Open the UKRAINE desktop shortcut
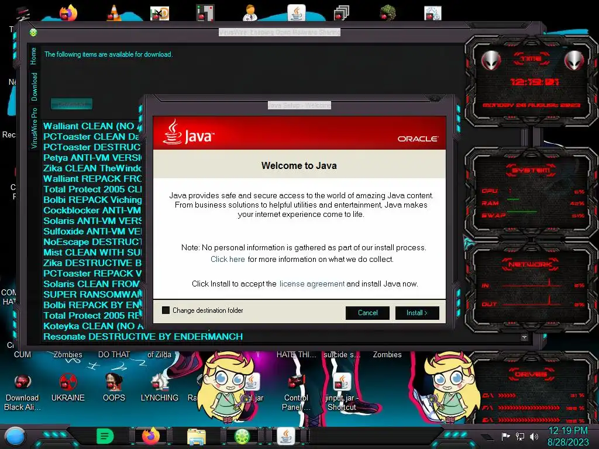 pyautogui.click(x=68, y=388)
